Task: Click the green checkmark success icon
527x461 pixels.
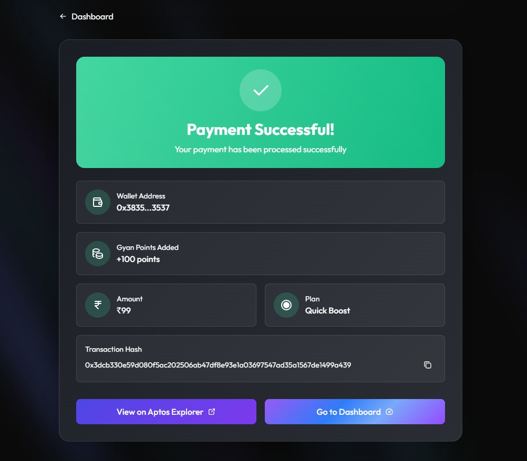Action: (x=261, y=90)
